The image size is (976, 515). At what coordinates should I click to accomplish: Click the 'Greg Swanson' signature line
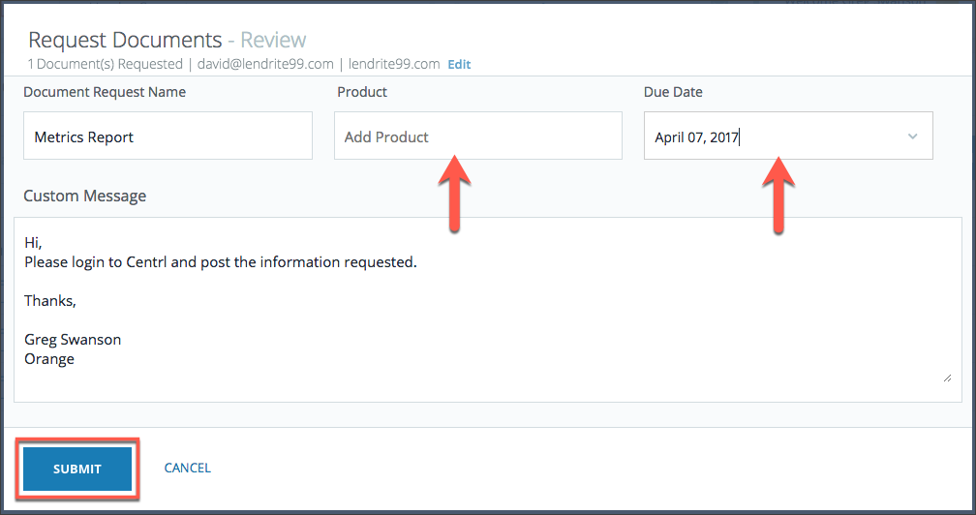[73, 340]
